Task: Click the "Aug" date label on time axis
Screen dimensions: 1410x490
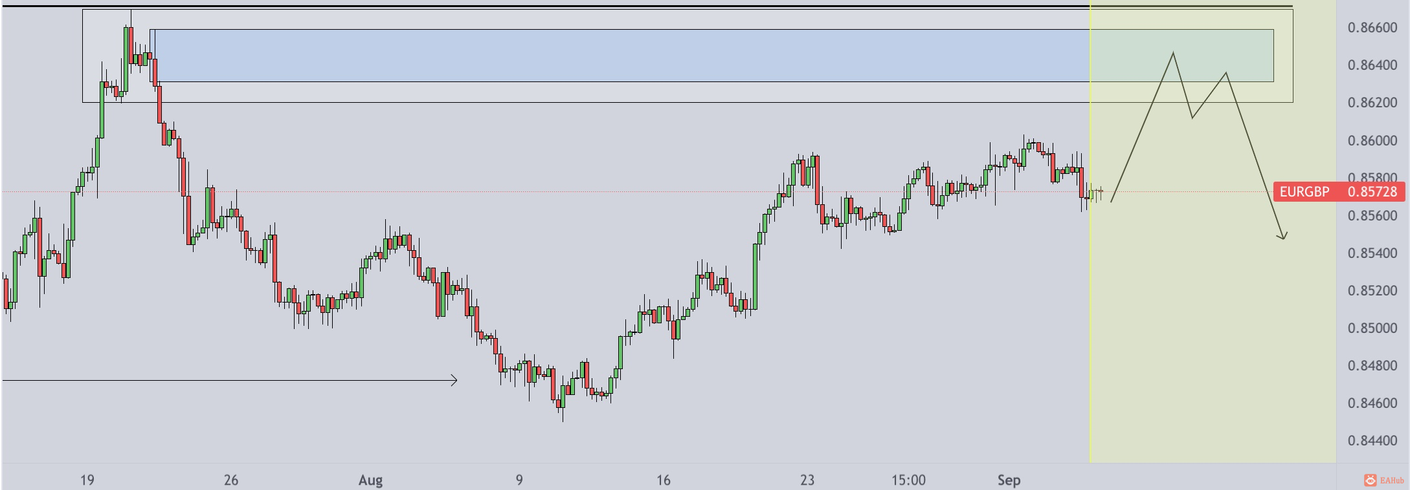Action: pos(370,480)
